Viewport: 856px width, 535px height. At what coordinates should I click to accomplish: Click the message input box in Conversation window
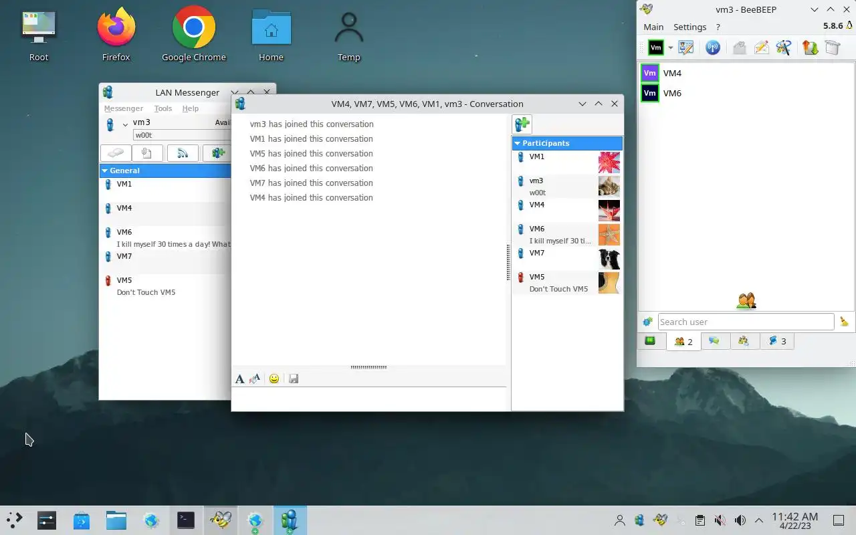(369, 399)
